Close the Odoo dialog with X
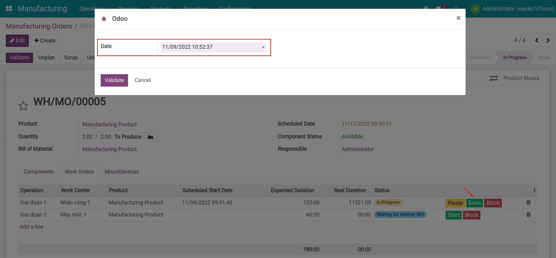 pyautogui.click(x=458, y=18)
